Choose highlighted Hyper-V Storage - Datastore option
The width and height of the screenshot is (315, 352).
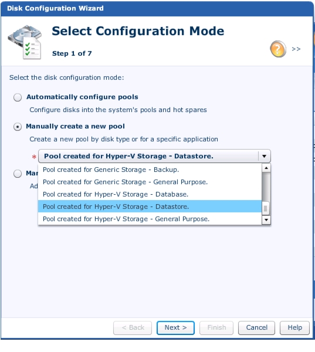click(x=150, y=207)
